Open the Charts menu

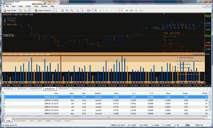coord(28,6)
